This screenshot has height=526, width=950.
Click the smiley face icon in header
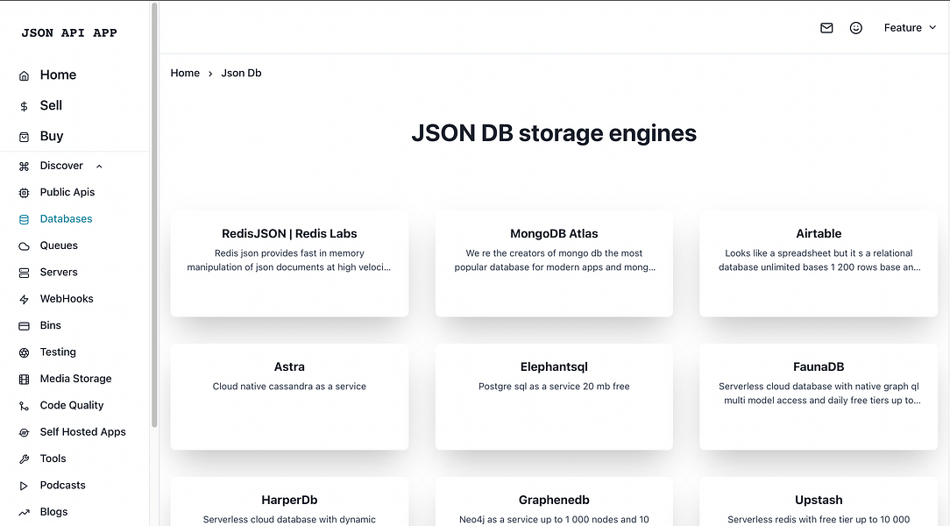coord(855,28)
